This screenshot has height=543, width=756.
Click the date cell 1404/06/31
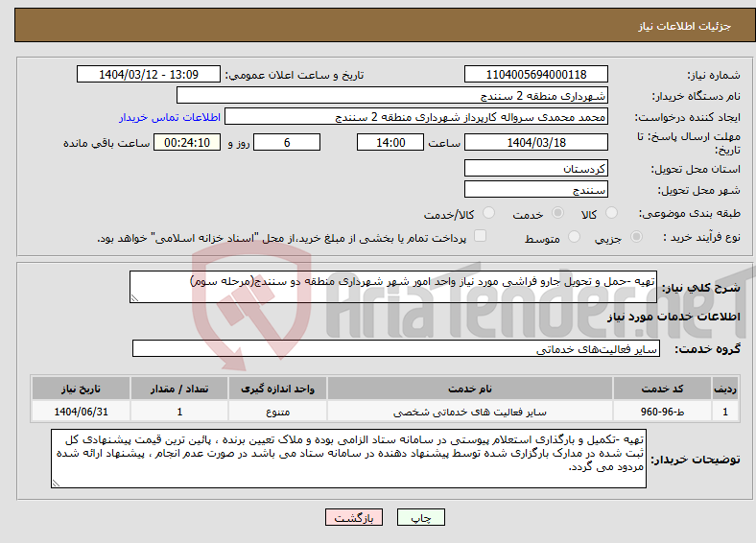tap(81, 412)
